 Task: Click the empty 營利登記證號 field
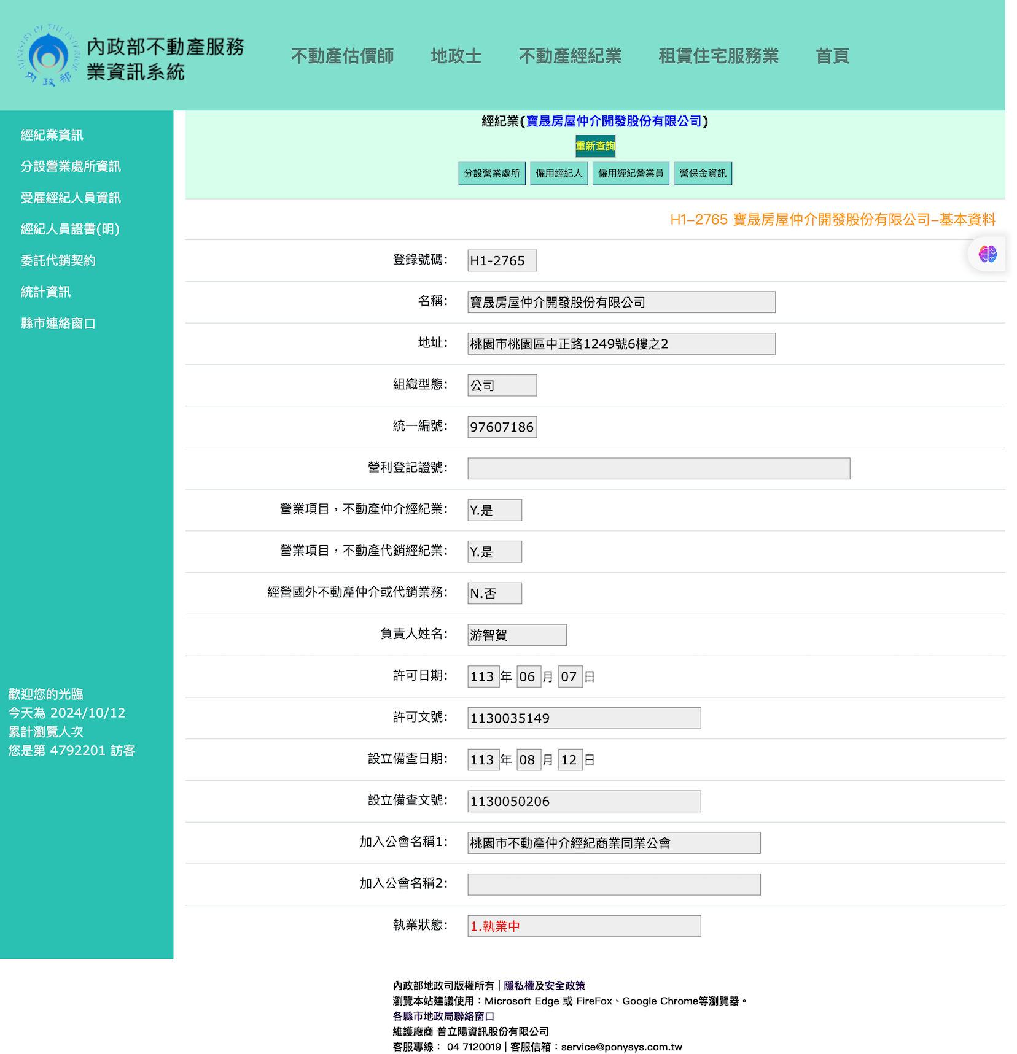click(x=658, y=468)
